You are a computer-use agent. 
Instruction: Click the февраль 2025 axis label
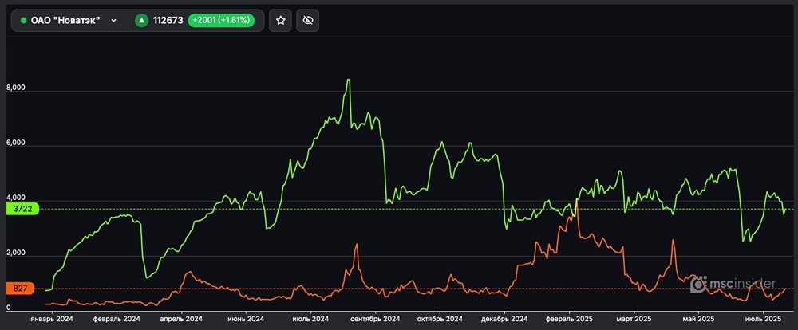(570, 319)
